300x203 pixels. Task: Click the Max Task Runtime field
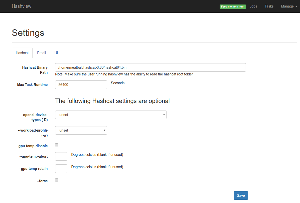[81, 85]
